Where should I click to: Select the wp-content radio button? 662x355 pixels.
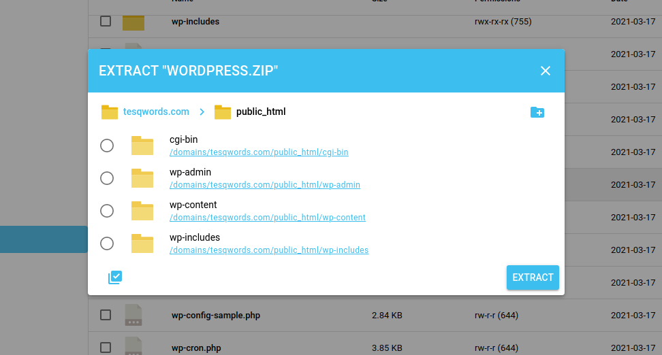[x=107, y=211]
